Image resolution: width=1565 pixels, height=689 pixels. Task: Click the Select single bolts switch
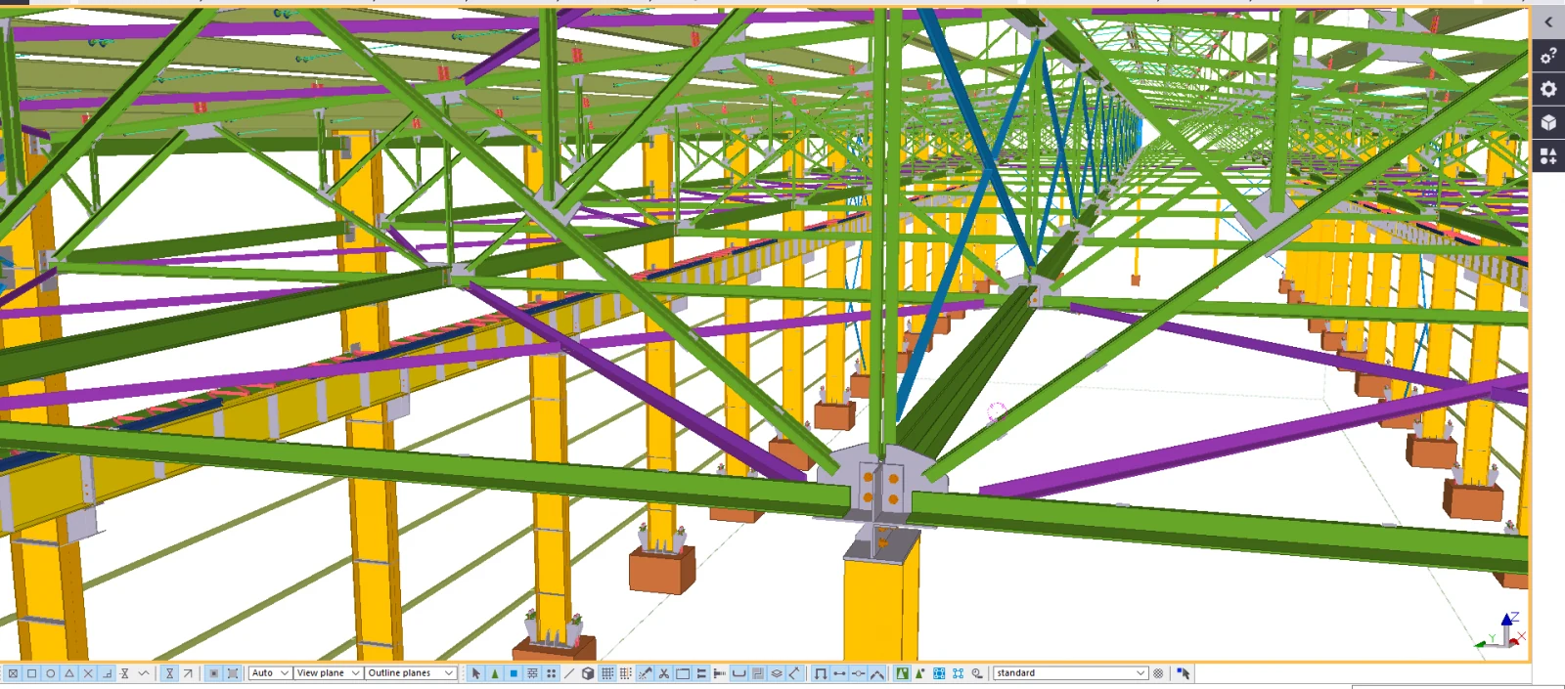720,673
